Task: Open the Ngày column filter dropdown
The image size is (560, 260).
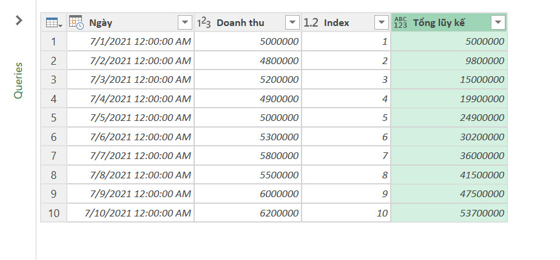Action: 185,23
